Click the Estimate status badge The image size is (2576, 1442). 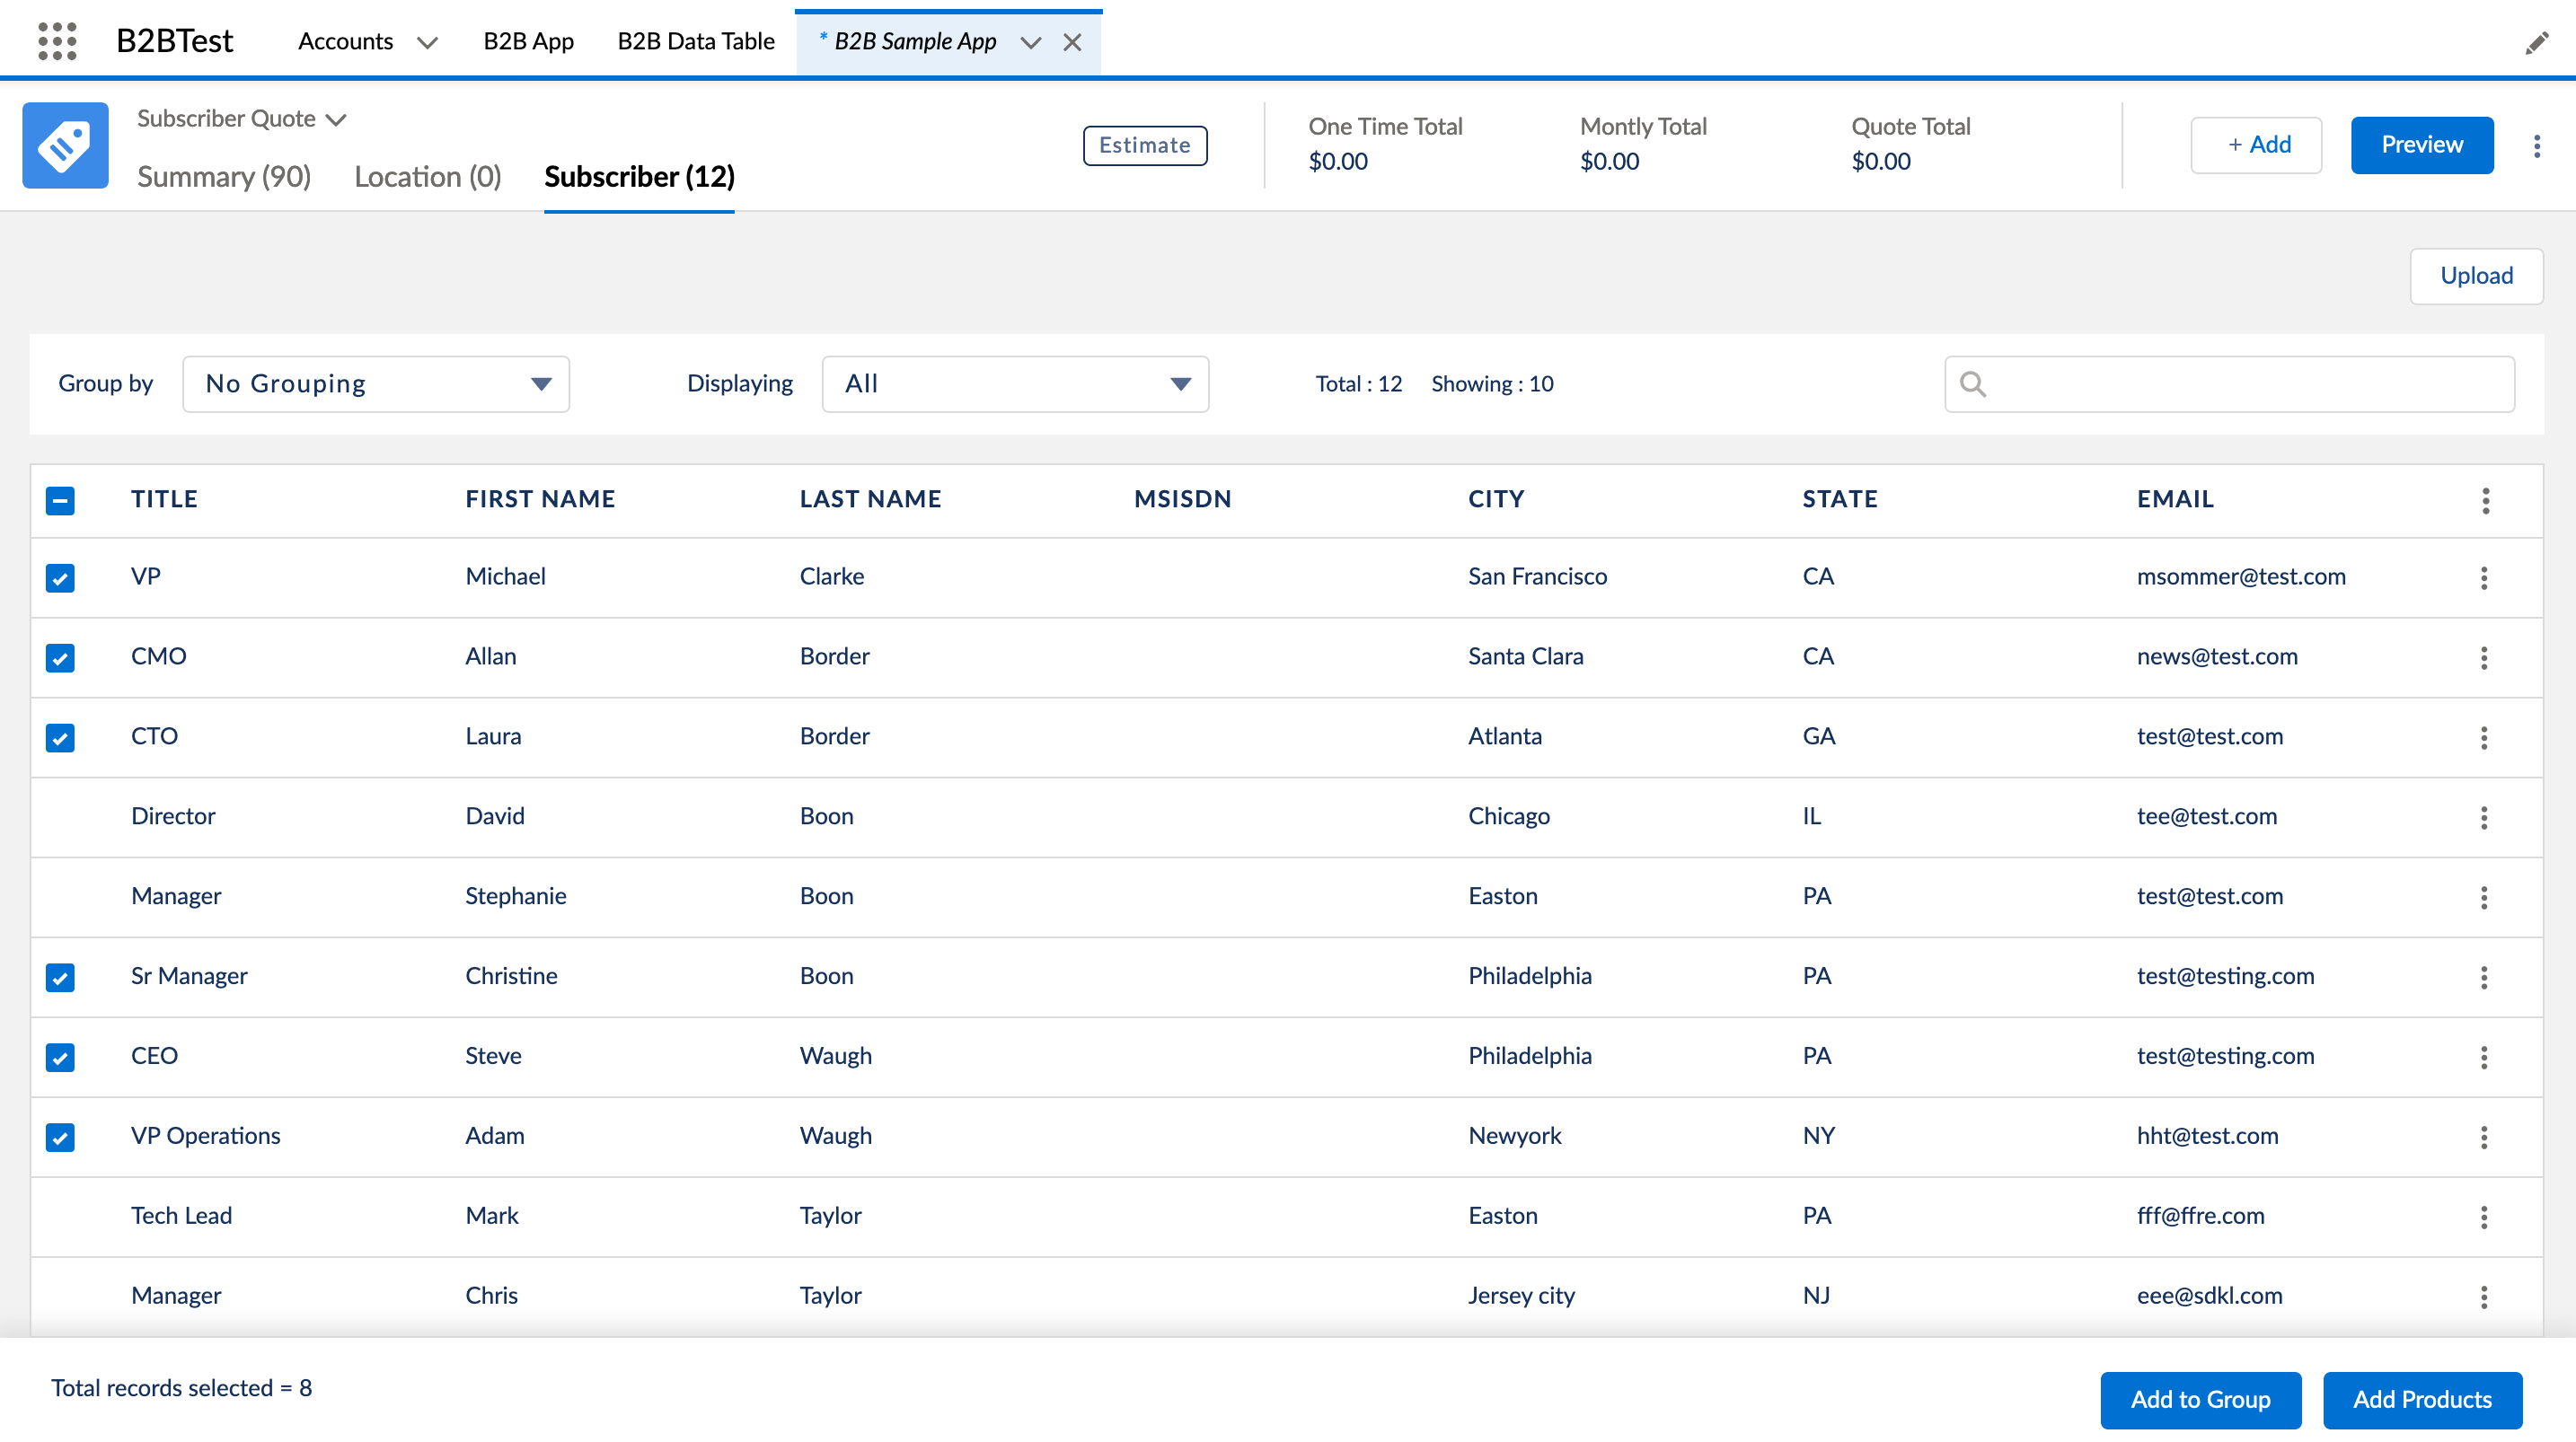tap(1145, 146)
